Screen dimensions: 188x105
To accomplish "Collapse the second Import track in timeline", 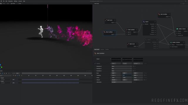I will pyautogui.click(x=0, y=81).
